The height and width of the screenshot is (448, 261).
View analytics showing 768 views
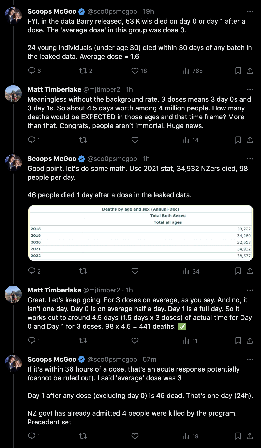tap(186, 71)
